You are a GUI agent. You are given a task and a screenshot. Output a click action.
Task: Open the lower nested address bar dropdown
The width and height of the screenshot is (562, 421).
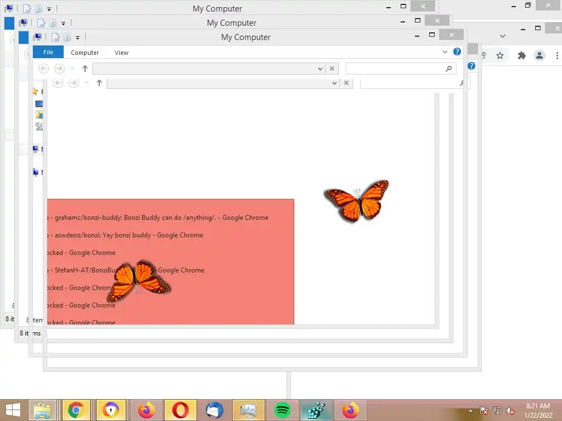pyautogui.click(x=334, y=83)
